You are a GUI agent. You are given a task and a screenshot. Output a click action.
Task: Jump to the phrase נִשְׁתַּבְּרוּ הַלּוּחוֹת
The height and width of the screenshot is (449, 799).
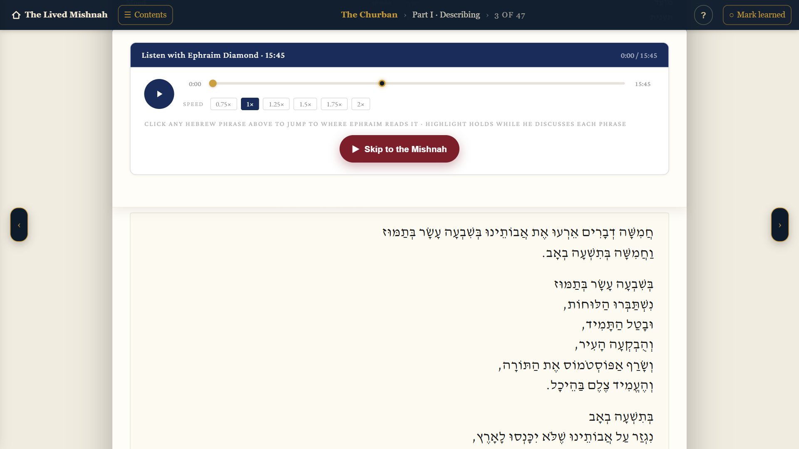click(x=608, y=304)
